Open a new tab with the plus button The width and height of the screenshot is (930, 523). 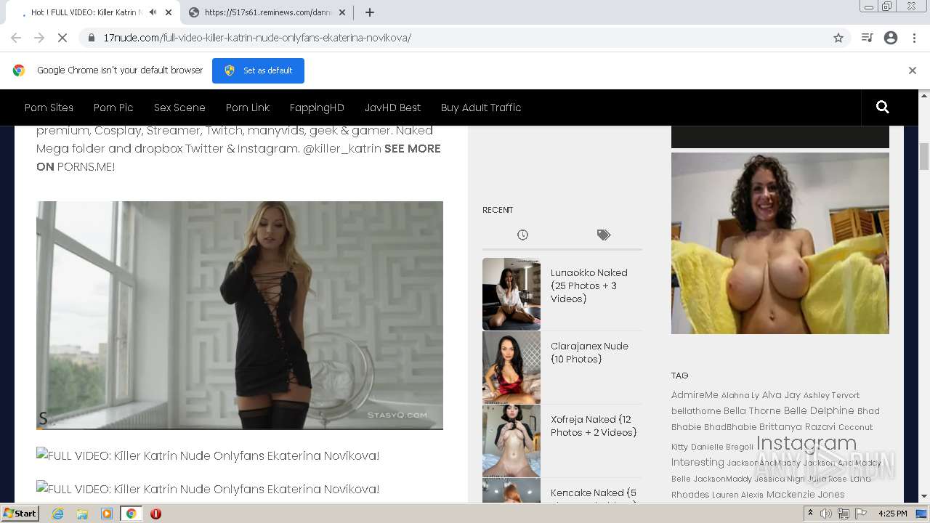370,12
